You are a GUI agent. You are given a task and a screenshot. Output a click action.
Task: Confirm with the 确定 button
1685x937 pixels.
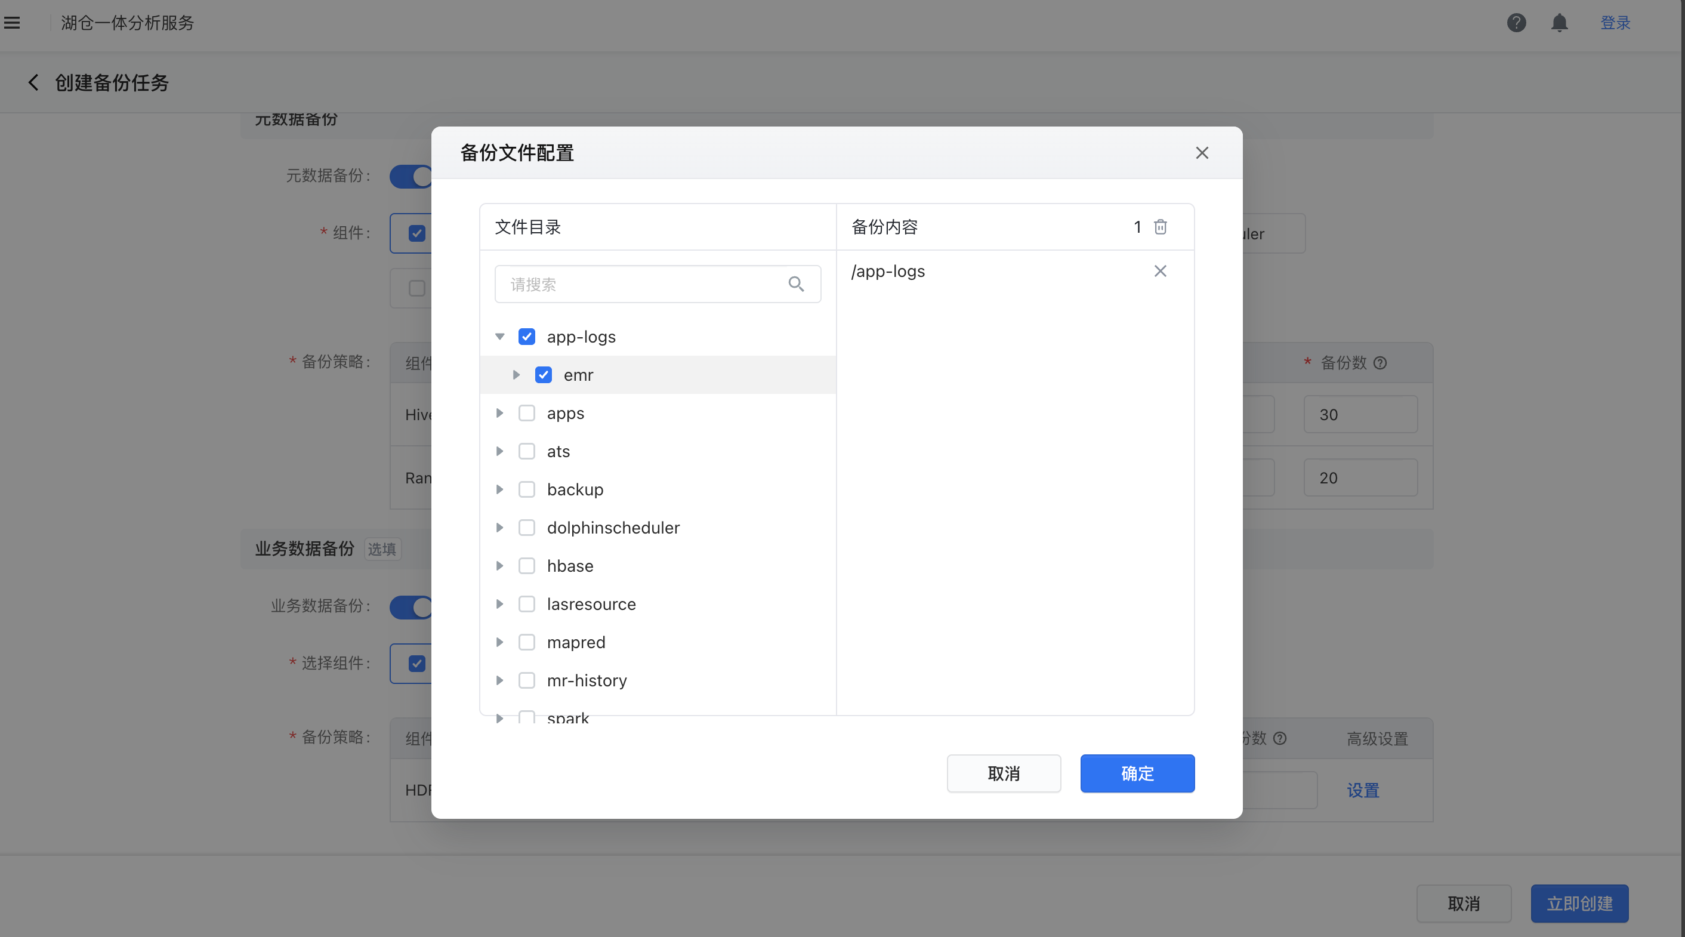pos(1137,773)
